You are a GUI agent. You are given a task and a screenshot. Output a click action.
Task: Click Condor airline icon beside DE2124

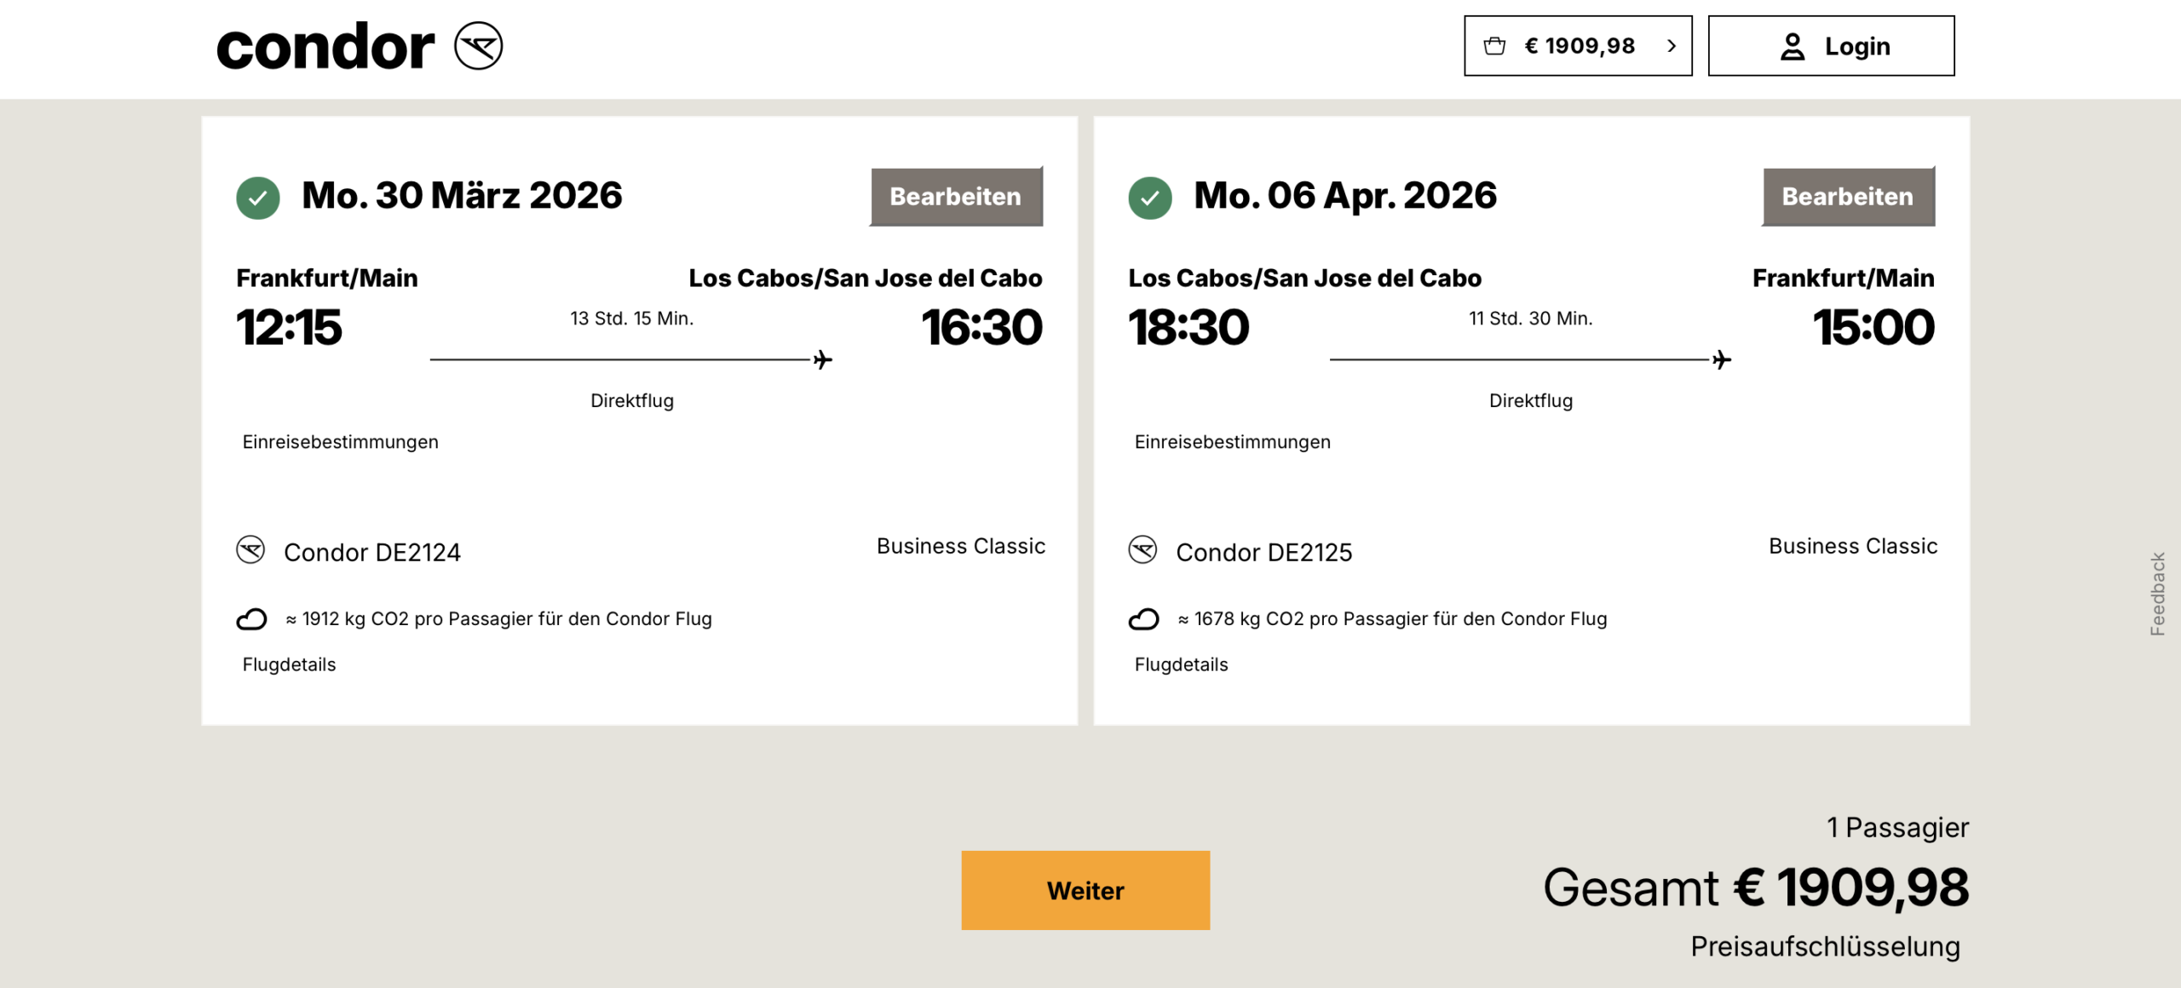coord(250,550)
